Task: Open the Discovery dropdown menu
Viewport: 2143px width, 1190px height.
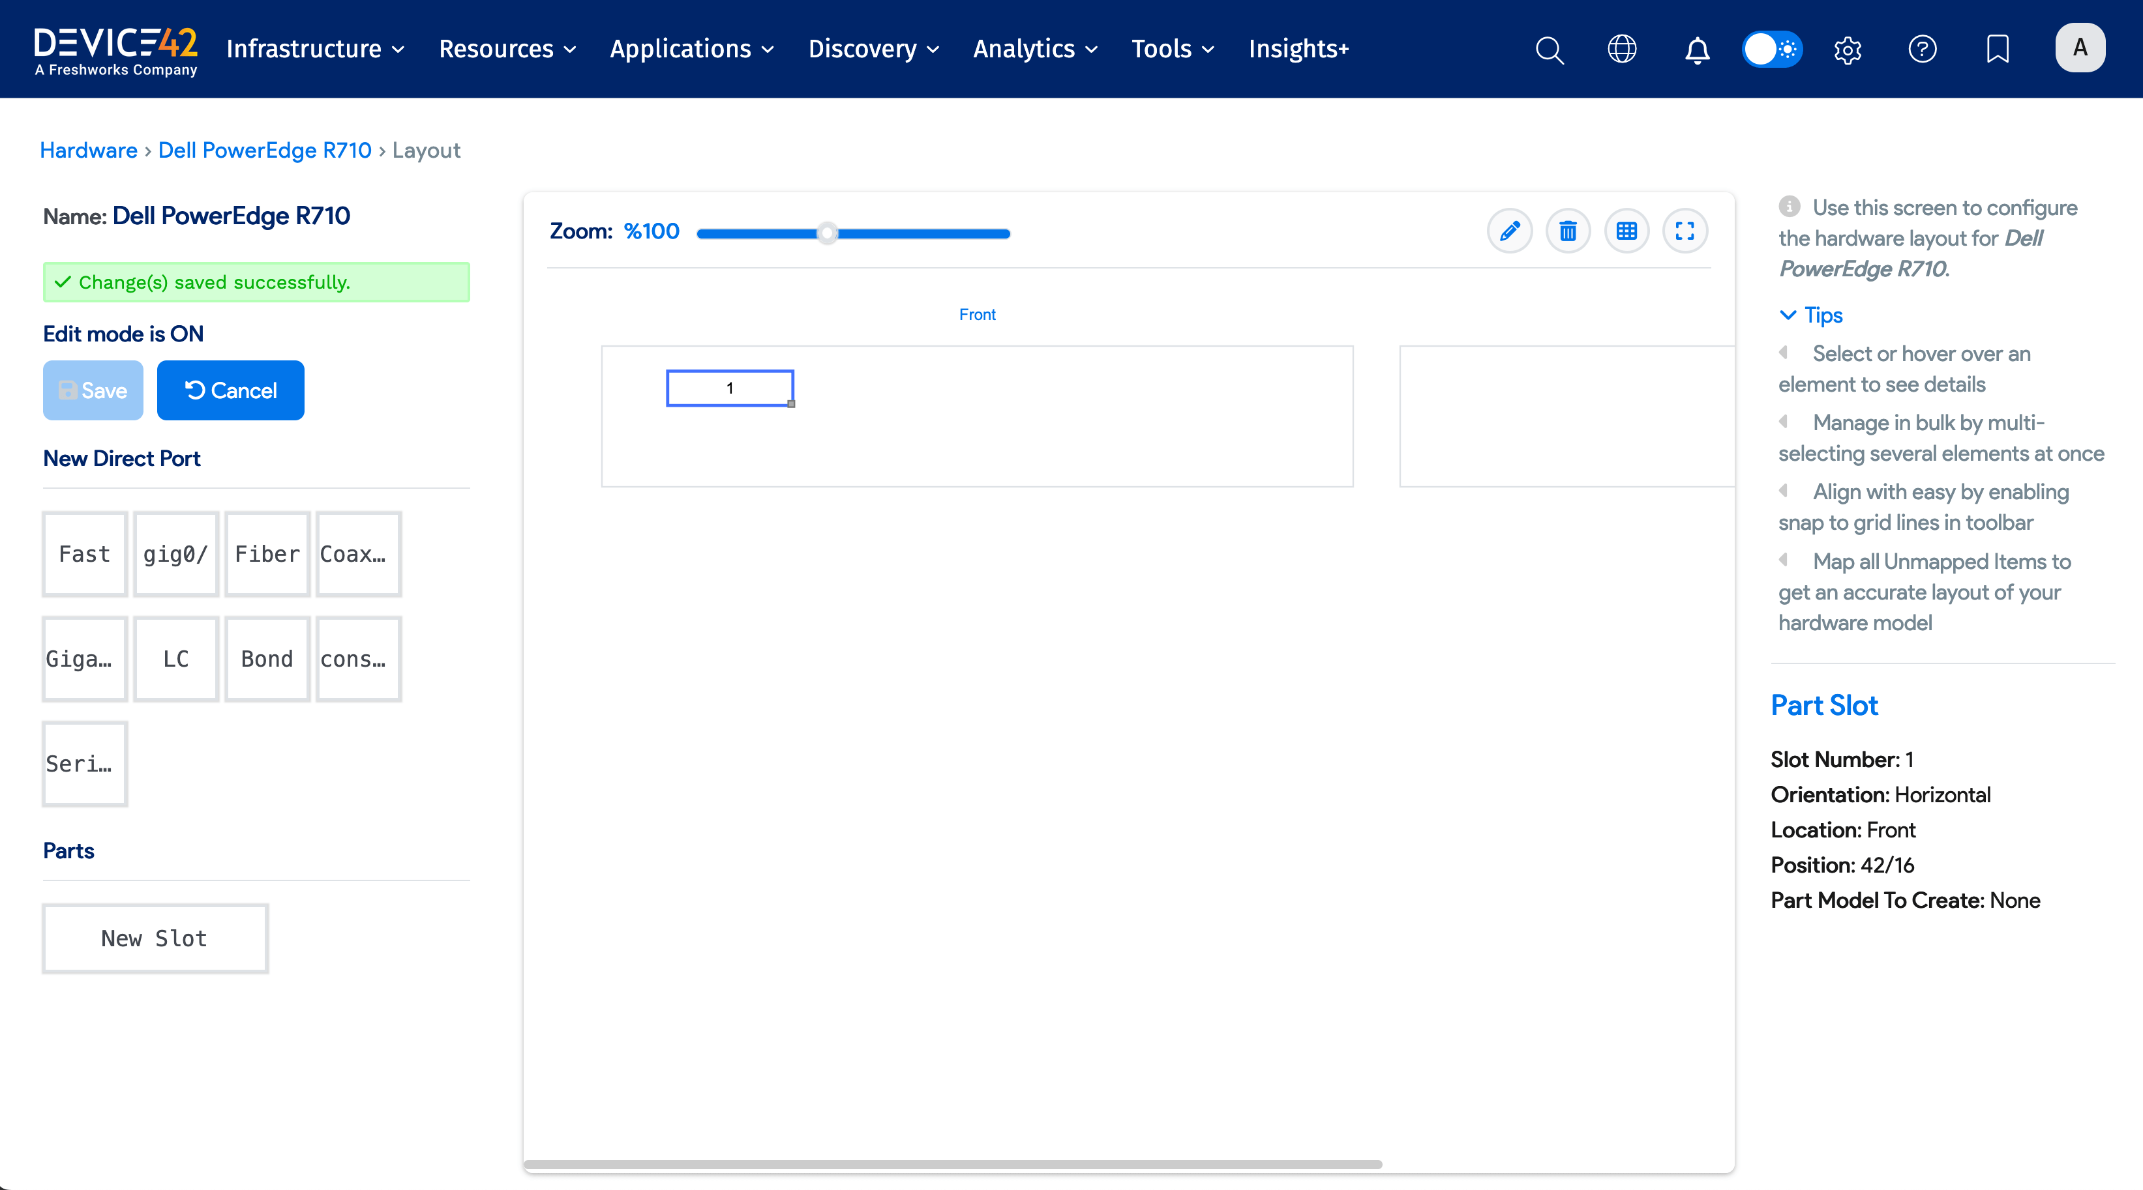Action: [x=873, y=49]
